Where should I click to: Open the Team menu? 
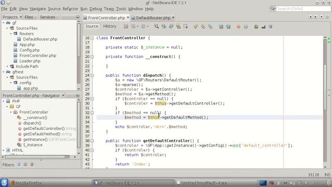point(109,9)
